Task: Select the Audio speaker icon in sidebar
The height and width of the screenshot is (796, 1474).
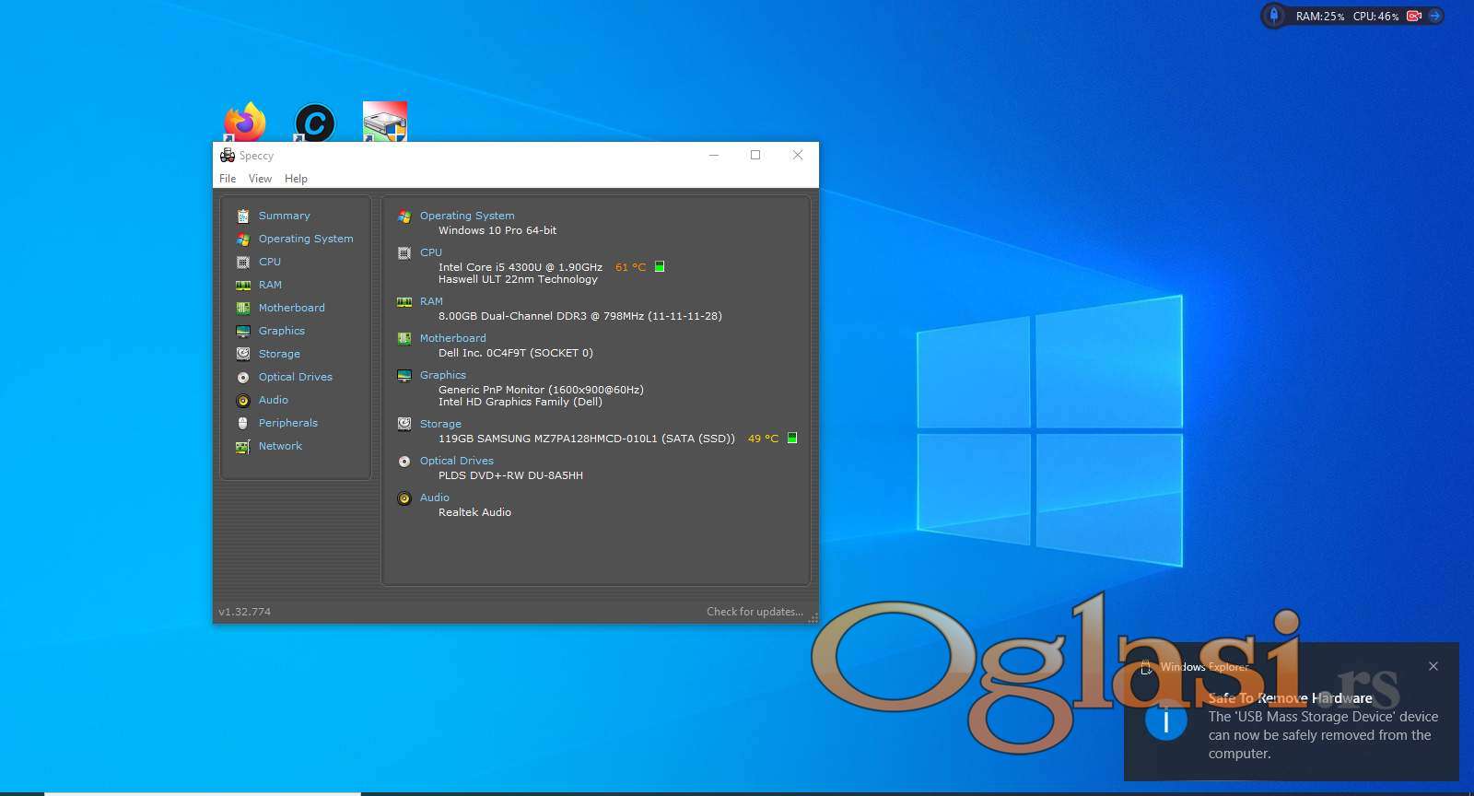Action: coord(243,400)
